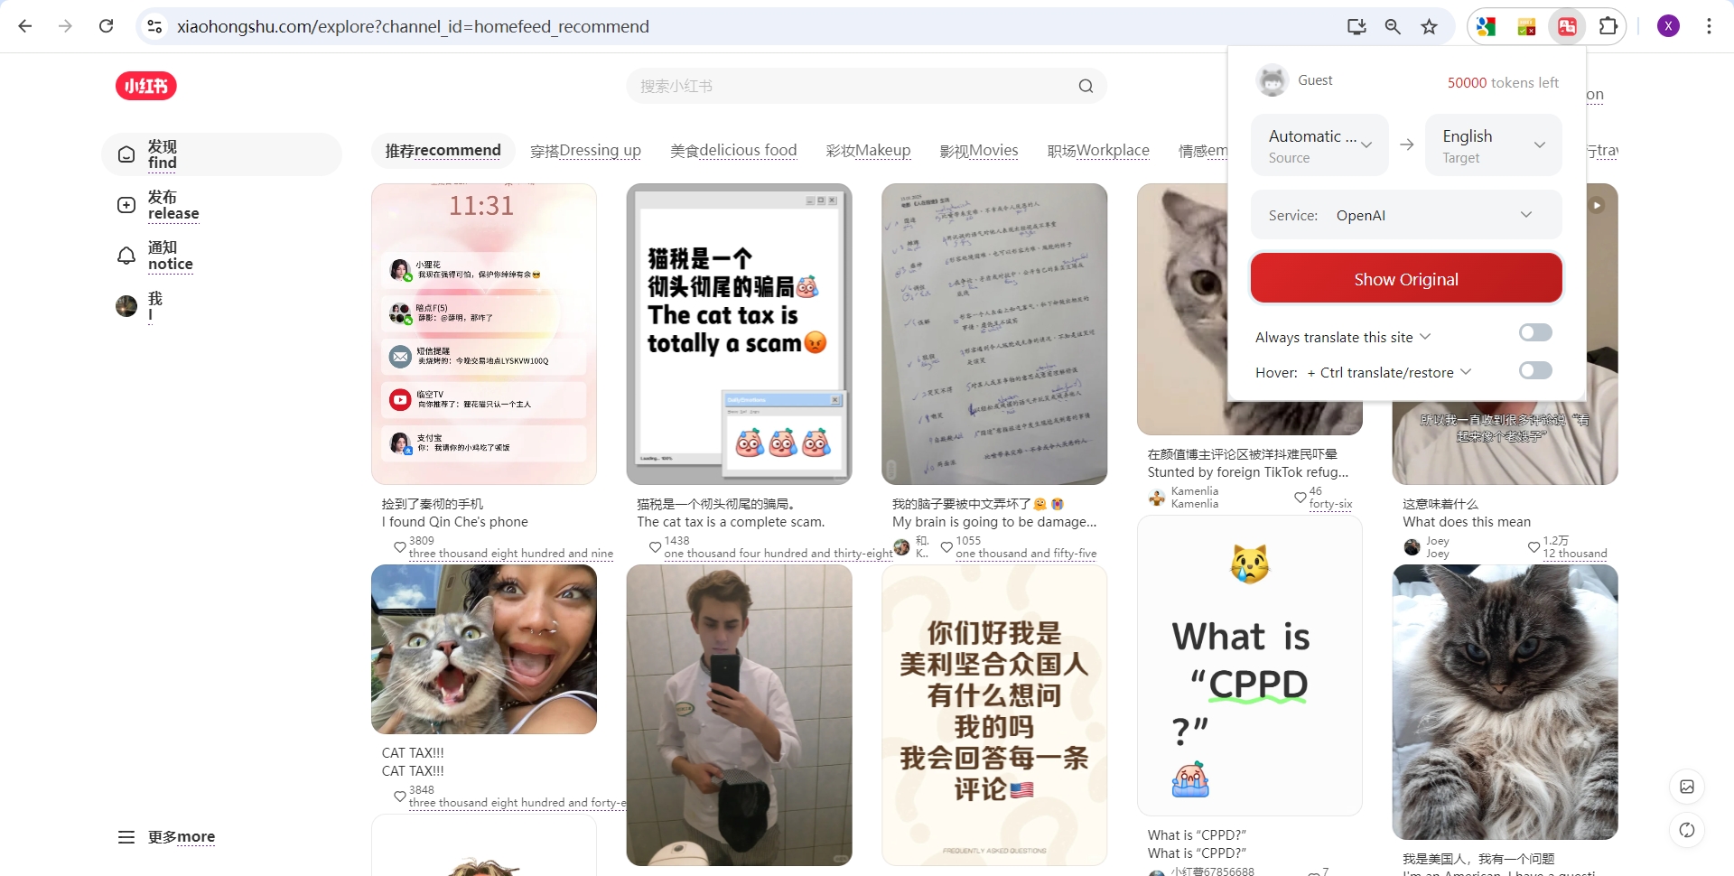This screenshot has width=1734, height=876.
Task: Click the search magnifier in search box
Action: point(1086,86)
